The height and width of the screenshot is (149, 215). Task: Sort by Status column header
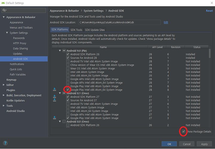point(197,47)
